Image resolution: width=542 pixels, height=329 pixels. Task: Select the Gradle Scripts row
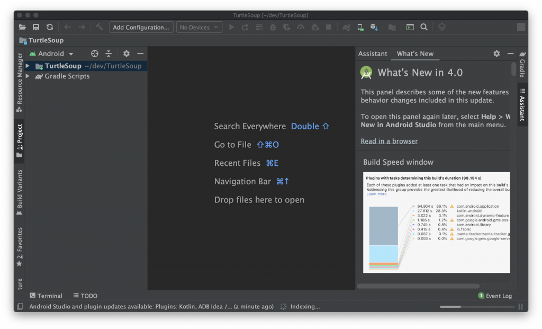click(86, 76)
